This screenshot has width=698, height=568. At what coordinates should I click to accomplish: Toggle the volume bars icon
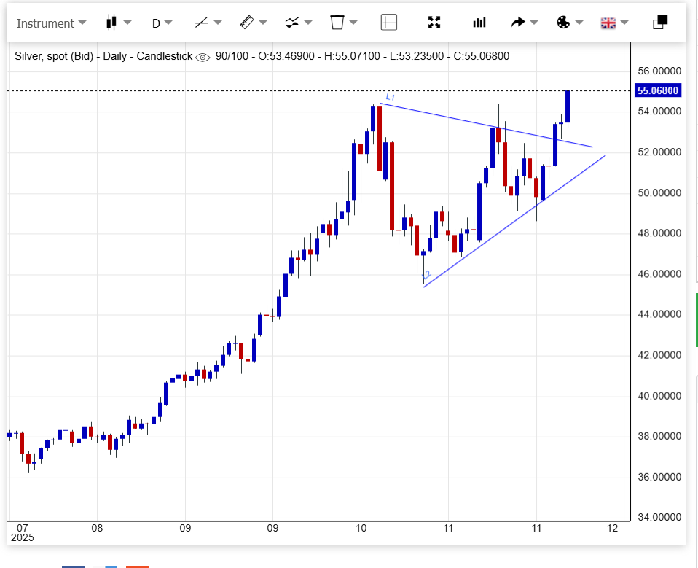(x=479, y=23)
